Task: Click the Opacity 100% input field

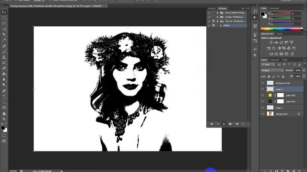Action: point(298,70)
